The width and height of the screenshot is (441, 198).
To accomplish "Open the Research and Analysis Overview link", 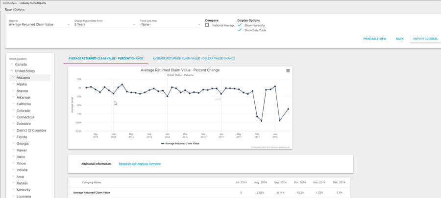I will point(140,164).
